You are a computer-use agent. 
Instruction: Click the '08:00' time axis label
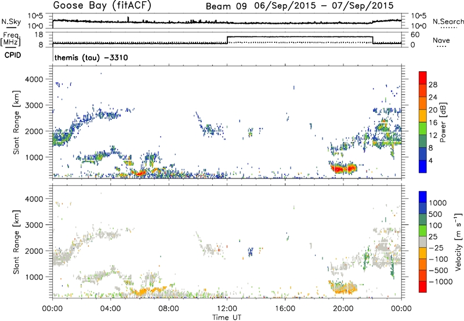click(169, 309)
